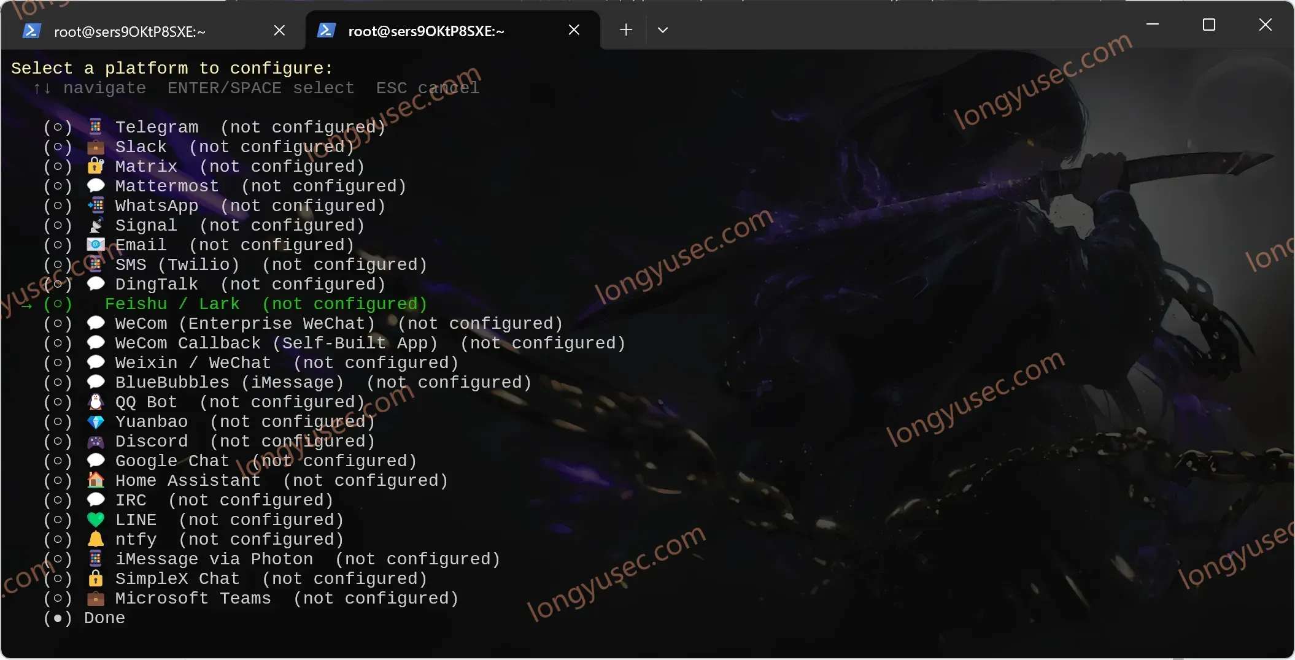Pick the Done radio option

pyautogui.click(x=58, y=618)
